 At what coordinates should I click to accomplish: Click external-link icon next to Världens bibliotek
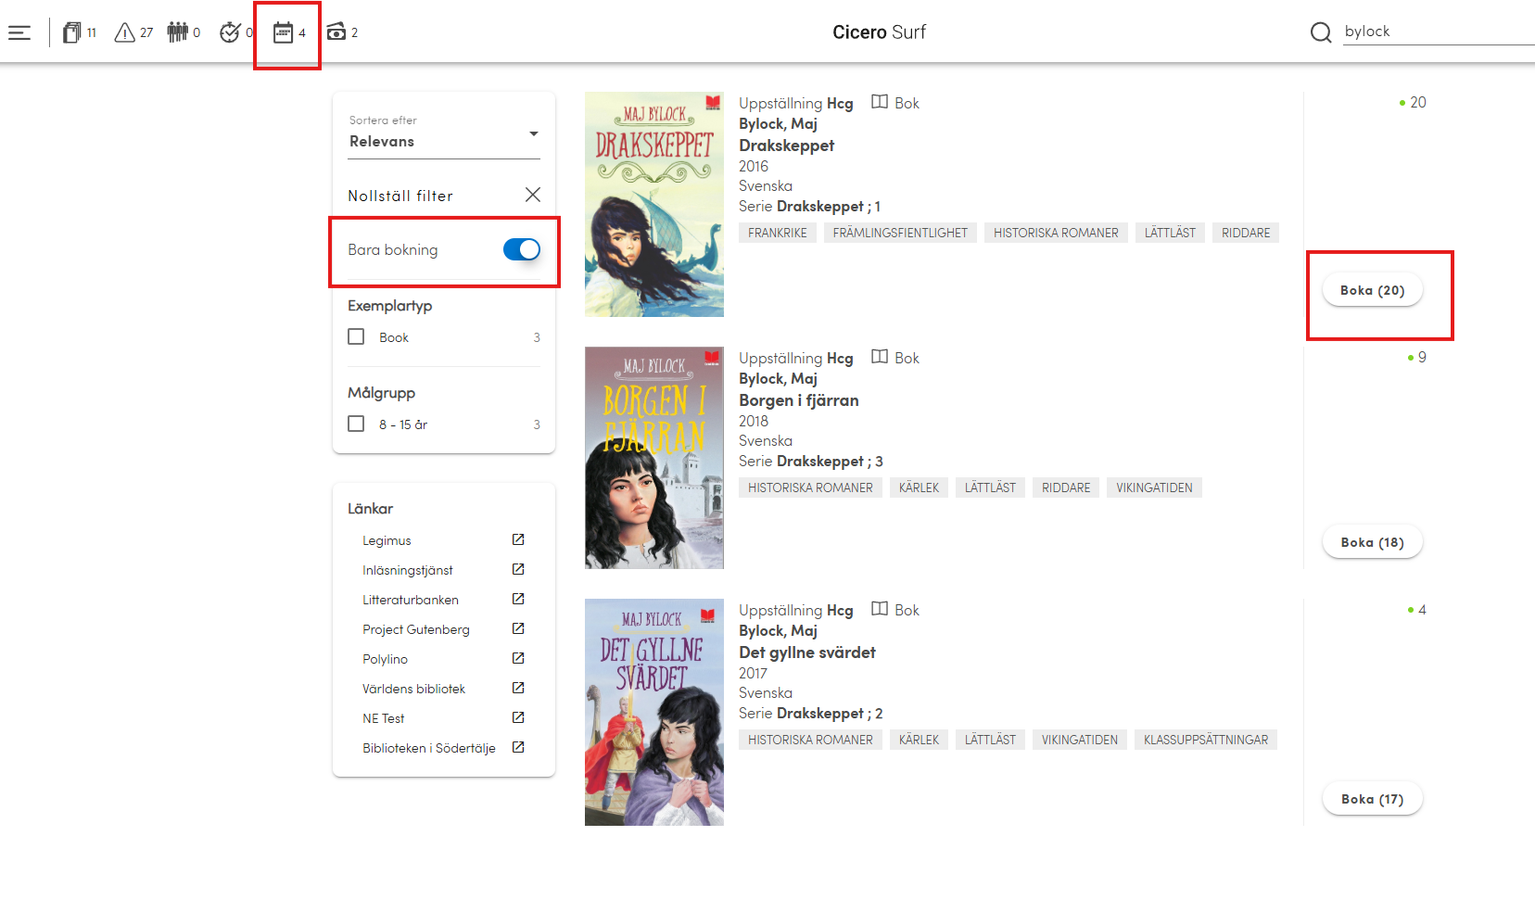pyautogui.click(x=518, y=688)
